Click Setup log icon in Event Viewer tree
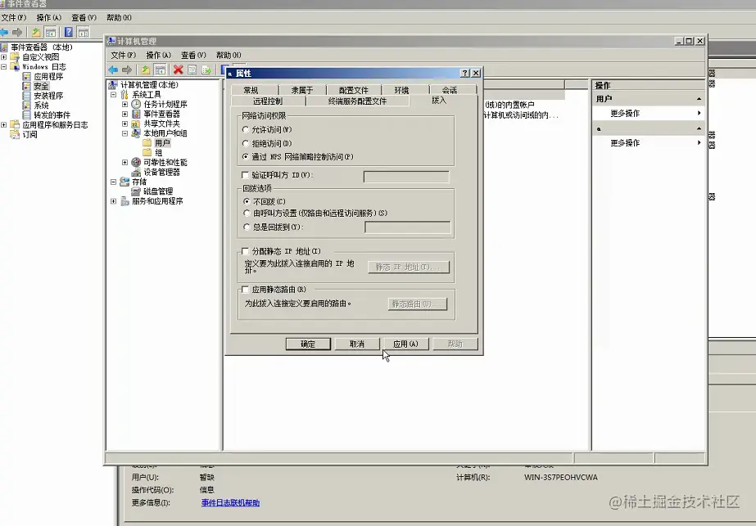The image size is (756, 526). point(26,96)
